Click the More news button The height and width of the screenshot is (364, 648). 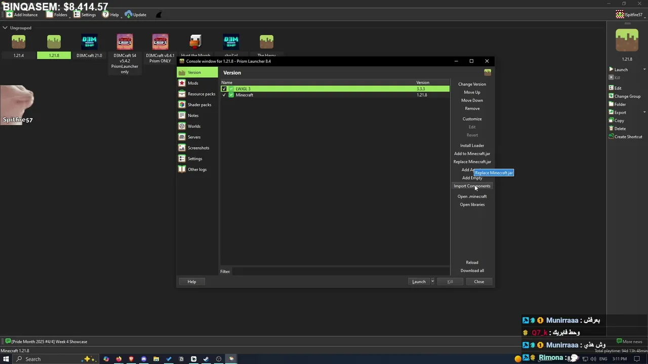[x=629, y=342]
